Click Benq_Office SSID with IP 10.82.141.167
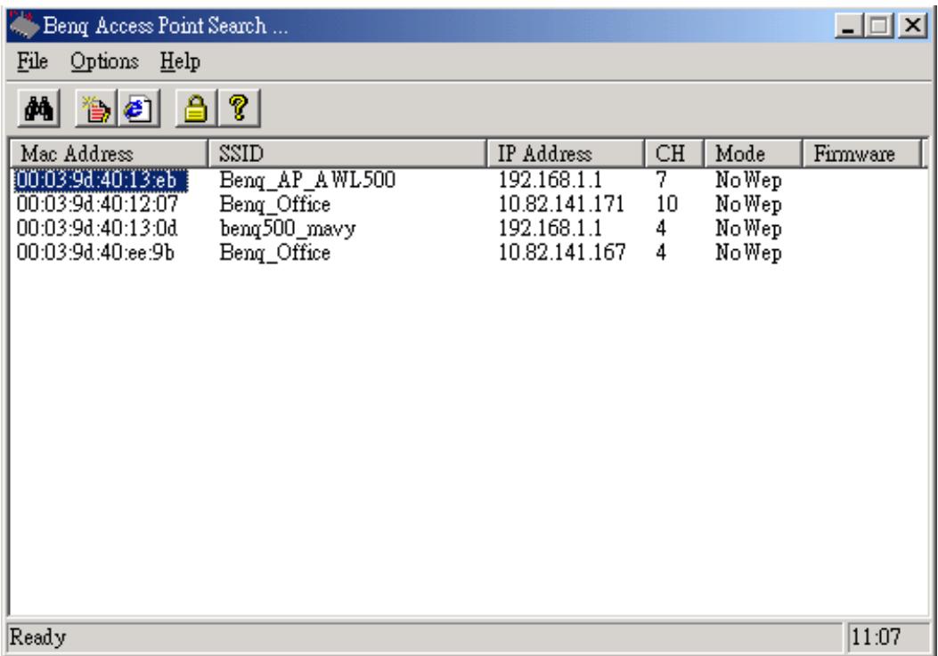The height and width of the screenshot is (656, 938). click(x=274, y=253)
